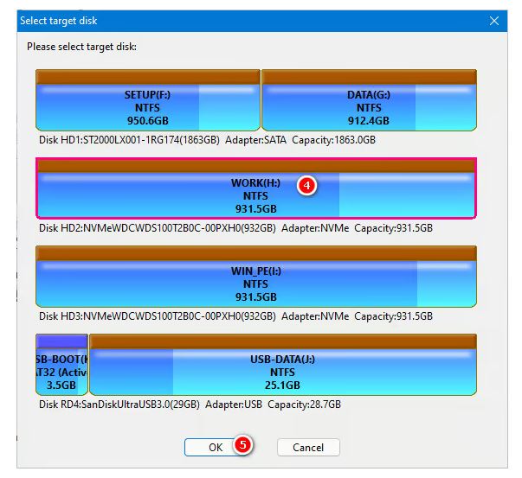Select the SETUP(F:) NTFS partition
Image resolution: width=522 pixels, height=478 pixels.
click(x=147, y=107)
